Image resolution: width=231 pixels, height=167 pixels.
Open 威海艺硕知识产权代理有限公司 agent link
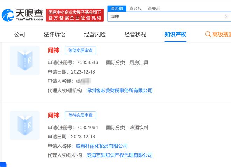click(x=119, y=155)
